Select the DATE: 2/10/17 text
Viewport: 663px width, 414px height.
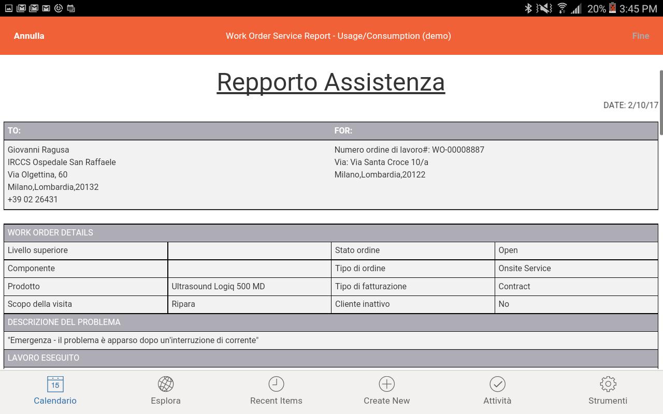631,105
